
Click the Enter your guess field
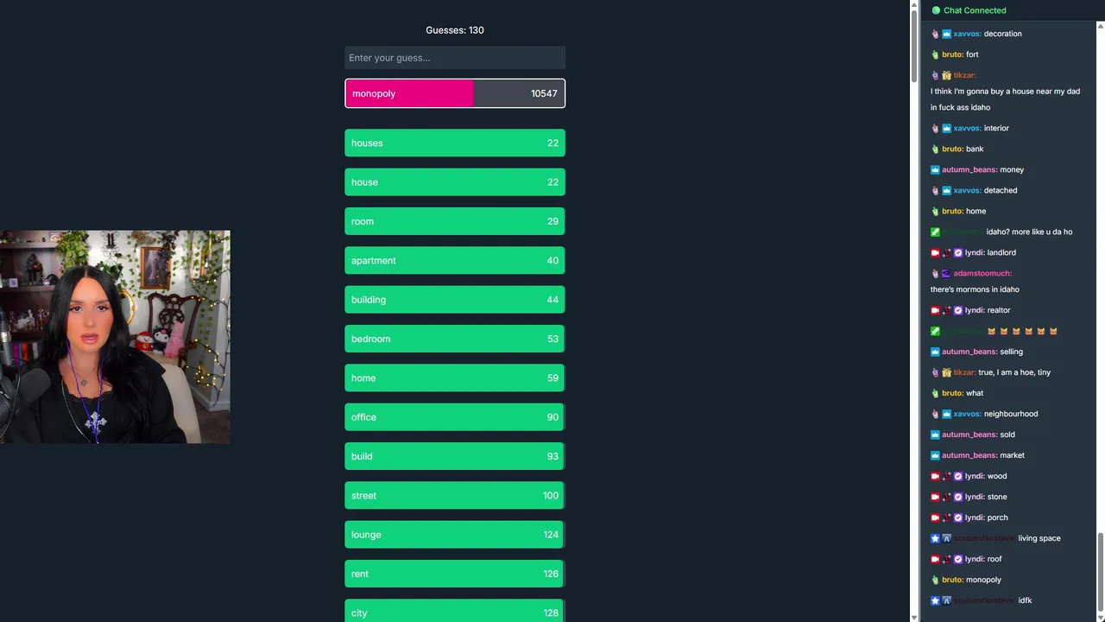tap(455, 58)
